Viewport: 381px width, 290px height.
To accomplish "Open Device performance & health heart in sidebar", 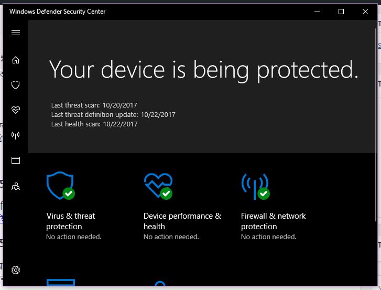I will tap(16, 110).
